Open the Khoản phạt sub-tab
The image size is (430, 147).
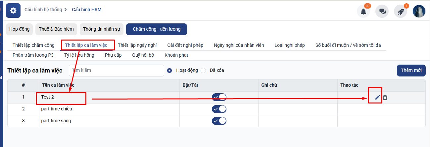[x=176, y=55]
